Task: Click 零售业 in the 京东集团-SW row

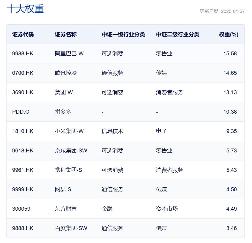Action: 164,151
